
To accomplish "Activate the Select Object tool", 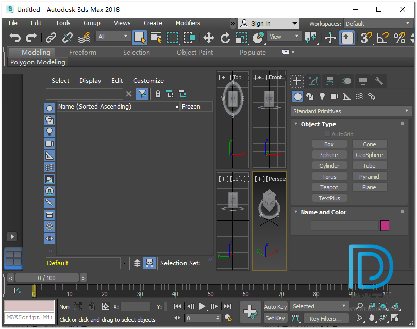I will pyautogui.click(x=139, y=38).
